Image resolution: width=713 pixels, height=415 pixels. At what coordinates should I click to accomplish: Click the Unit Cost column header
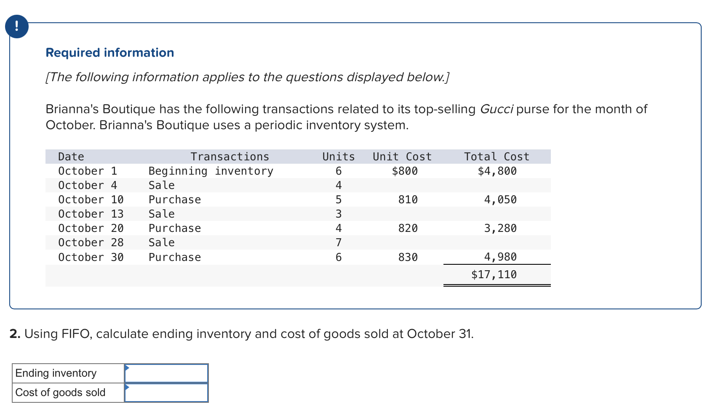click(x=402, y=157)
